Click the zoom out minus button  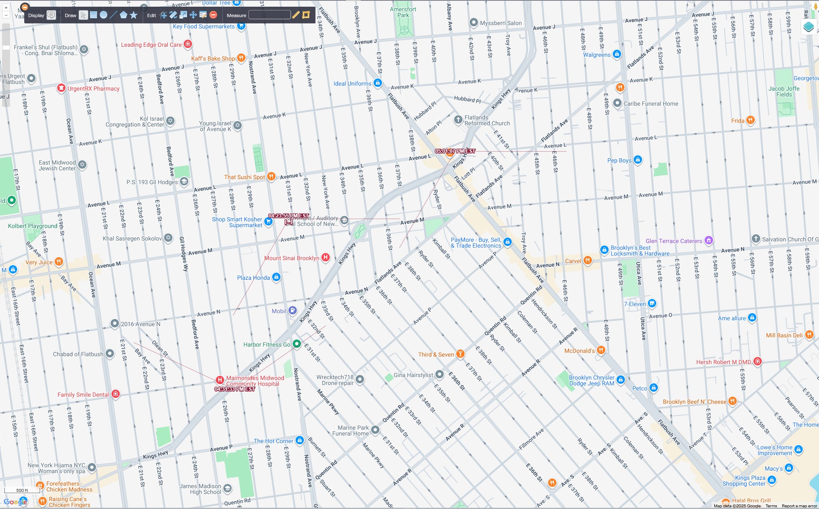coord(6,15)
